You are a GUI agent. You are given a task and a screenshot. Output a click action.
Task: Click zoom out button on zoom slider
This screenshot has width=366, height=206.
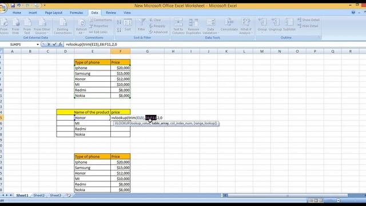(338, 200)
